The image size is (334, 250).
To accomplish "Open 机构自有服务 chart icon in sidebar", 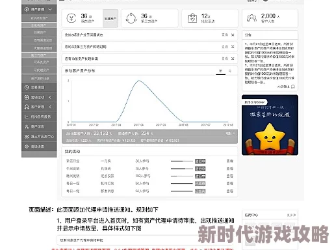I will point(27,117).
